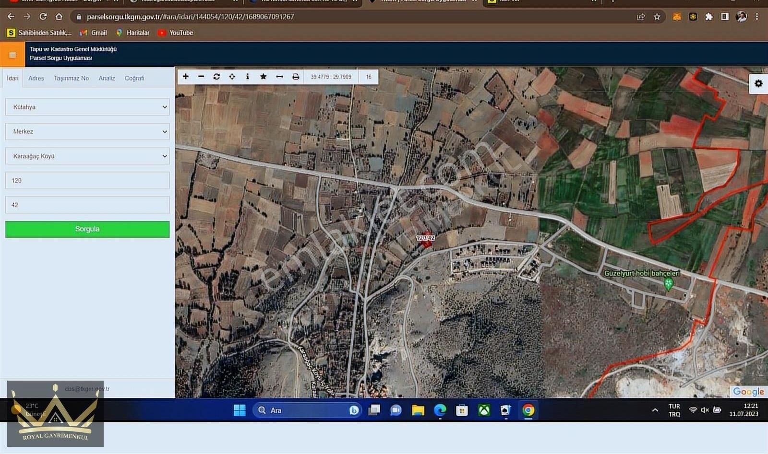Image resolution: width=768 pixels, height=454 pixels.
Task: Open File Explorer from the taskbar
Action: [418, 410]
